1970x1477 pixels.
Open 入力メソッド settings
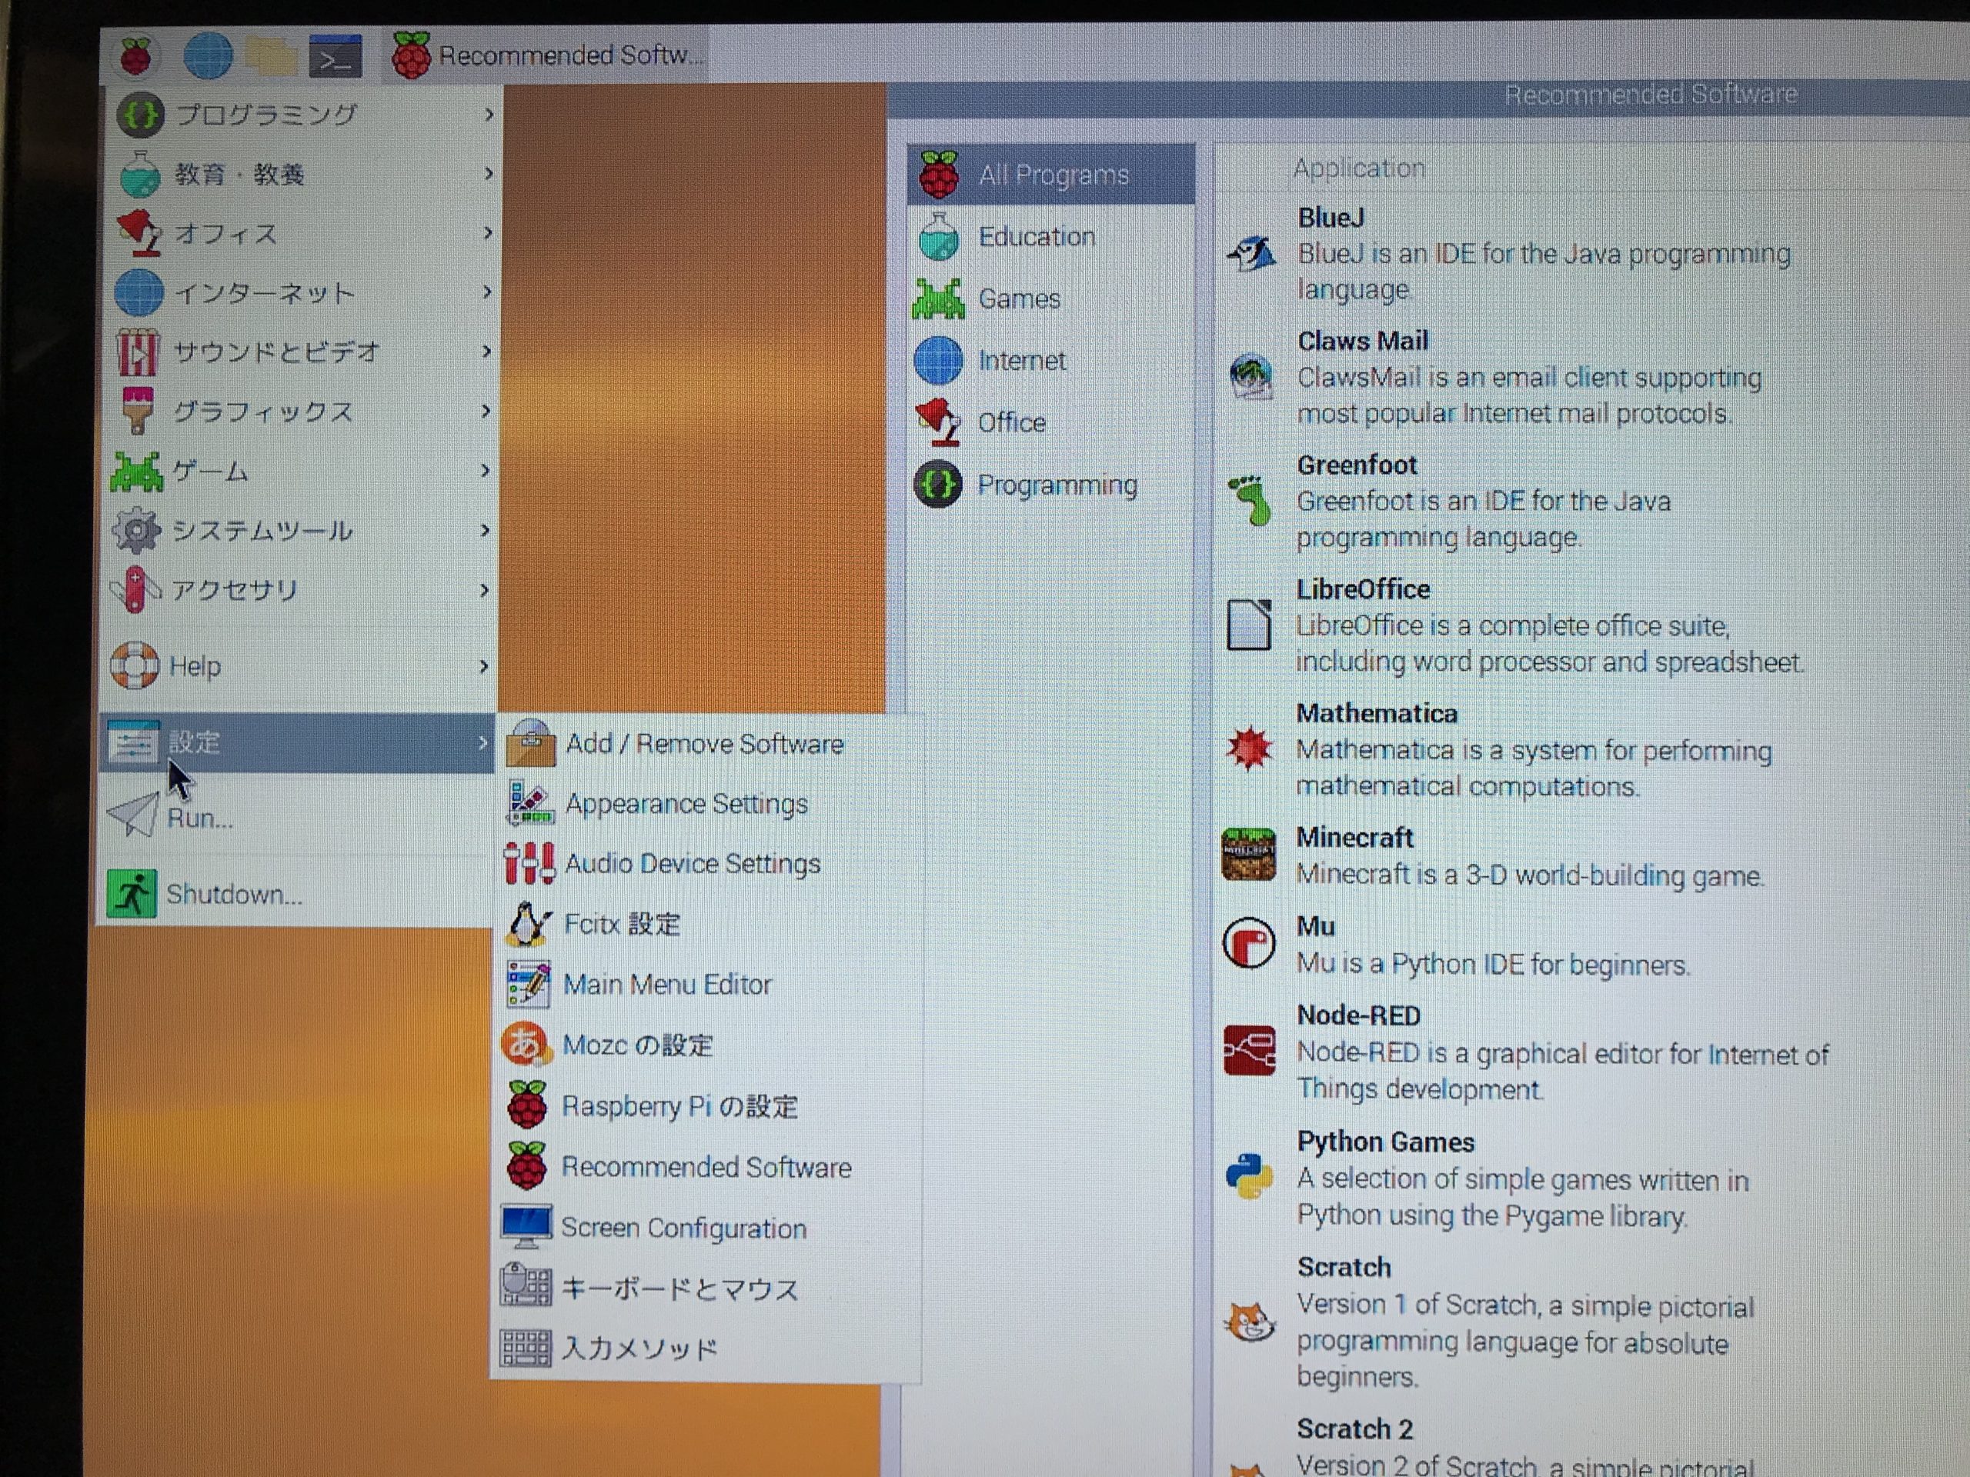(x=706, y=1348)
